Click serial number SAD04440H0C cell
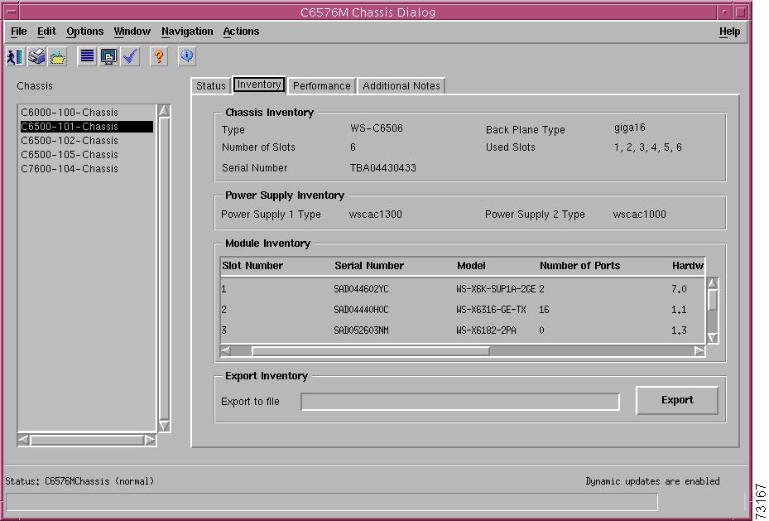 point(361,310)
